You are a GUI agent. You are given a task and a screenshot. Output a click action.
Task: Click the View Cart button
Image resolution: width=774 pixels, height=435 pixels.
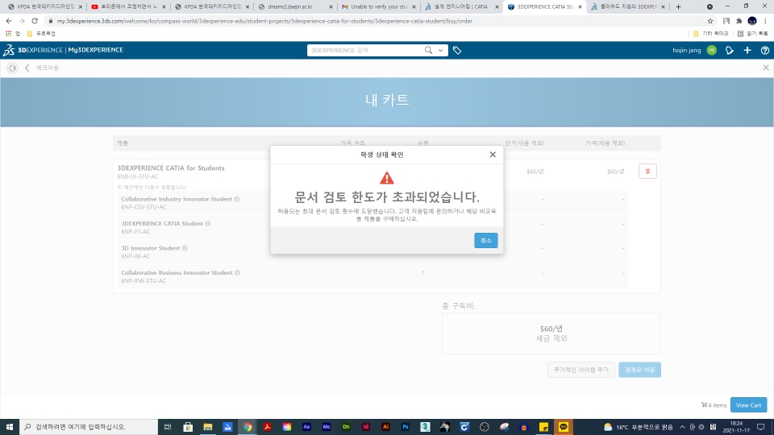[x=748, y=405]
